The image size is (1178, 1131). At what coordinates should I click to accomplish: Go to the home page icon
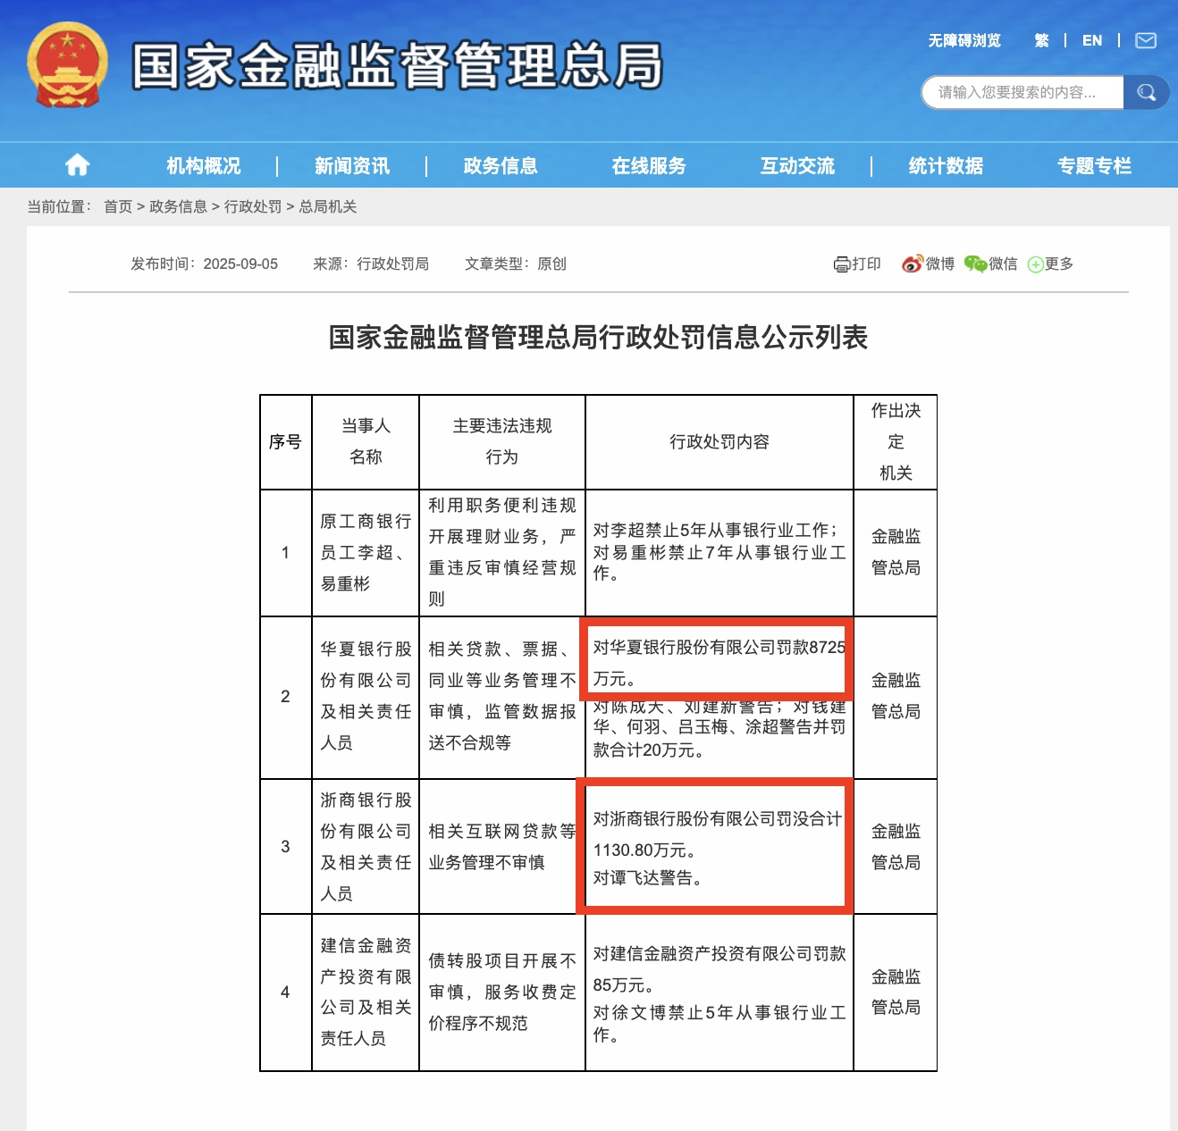[x=78, y=164]
